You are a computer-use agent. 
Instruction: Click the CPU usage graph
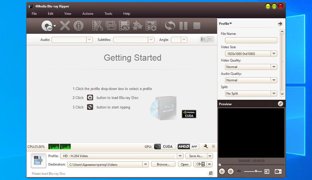[59, 147]
